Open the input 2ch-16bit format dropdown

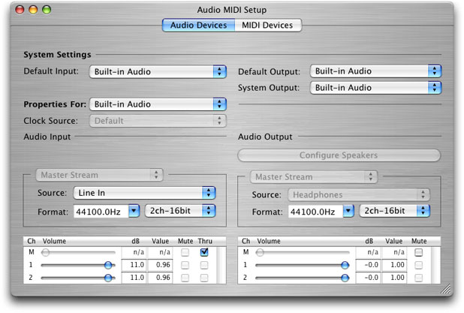coord(180,211)
